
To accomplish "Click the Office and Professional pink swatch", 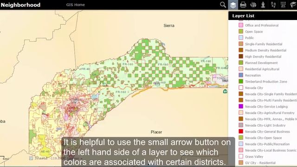I will click(x=241, y=25).
